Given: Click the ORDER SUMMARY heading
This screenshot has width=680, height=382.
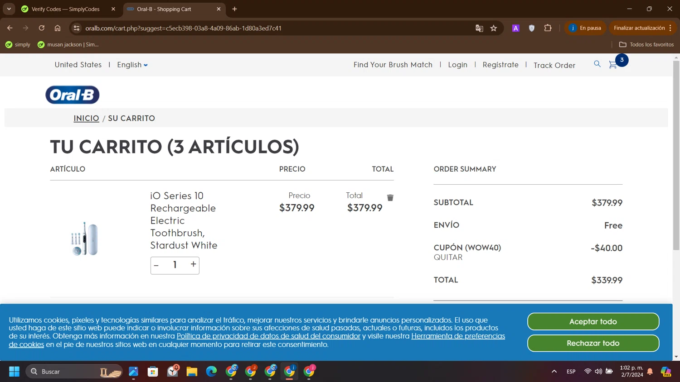Looking at the screenshot, I should (x=465, y=169).
